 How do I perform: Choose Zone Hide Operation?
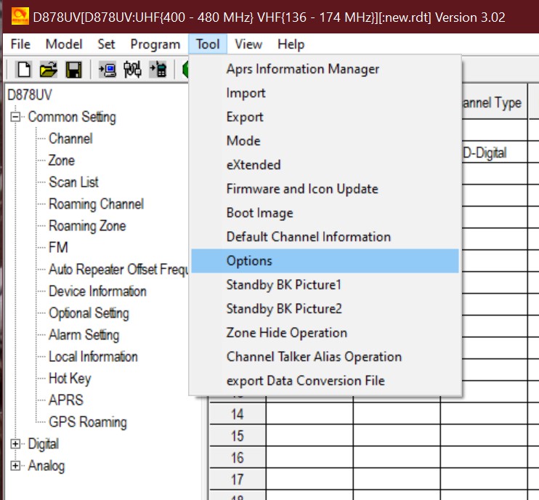pos(325,333)
